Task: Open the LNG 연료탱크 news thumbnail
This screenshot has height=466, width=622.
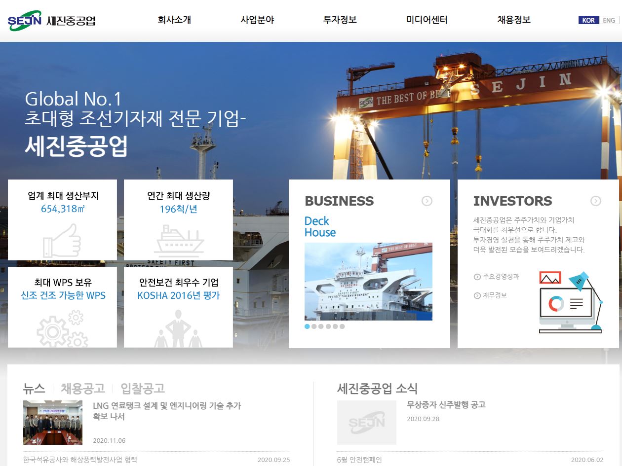Action: [x=53, y=423]
